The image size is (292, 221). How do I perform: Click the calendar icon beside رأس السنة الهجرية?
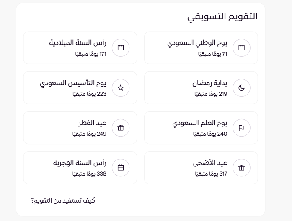pos(121,168)
